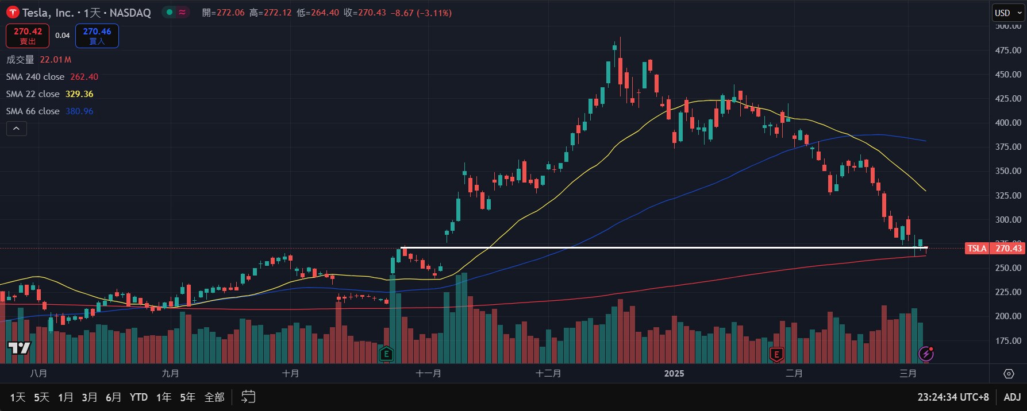Click the TradingView logo icon

[19, 348]
